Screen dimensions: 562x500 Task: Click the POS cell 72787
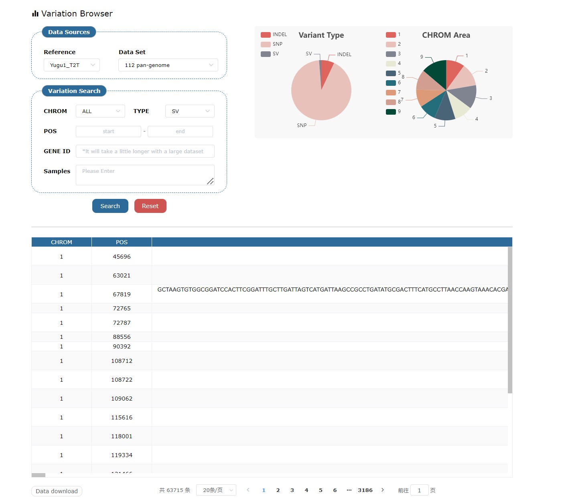click(122, 323)
